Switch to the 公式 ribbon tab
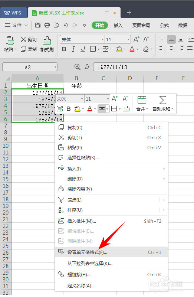This screenshot has width=194, height=297. coord(164,25)
